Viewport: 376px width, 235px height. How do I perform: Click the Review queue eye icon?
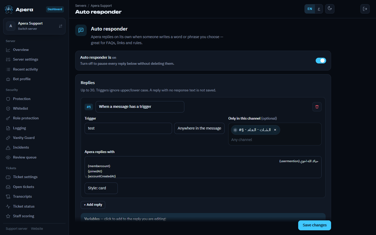8,157
